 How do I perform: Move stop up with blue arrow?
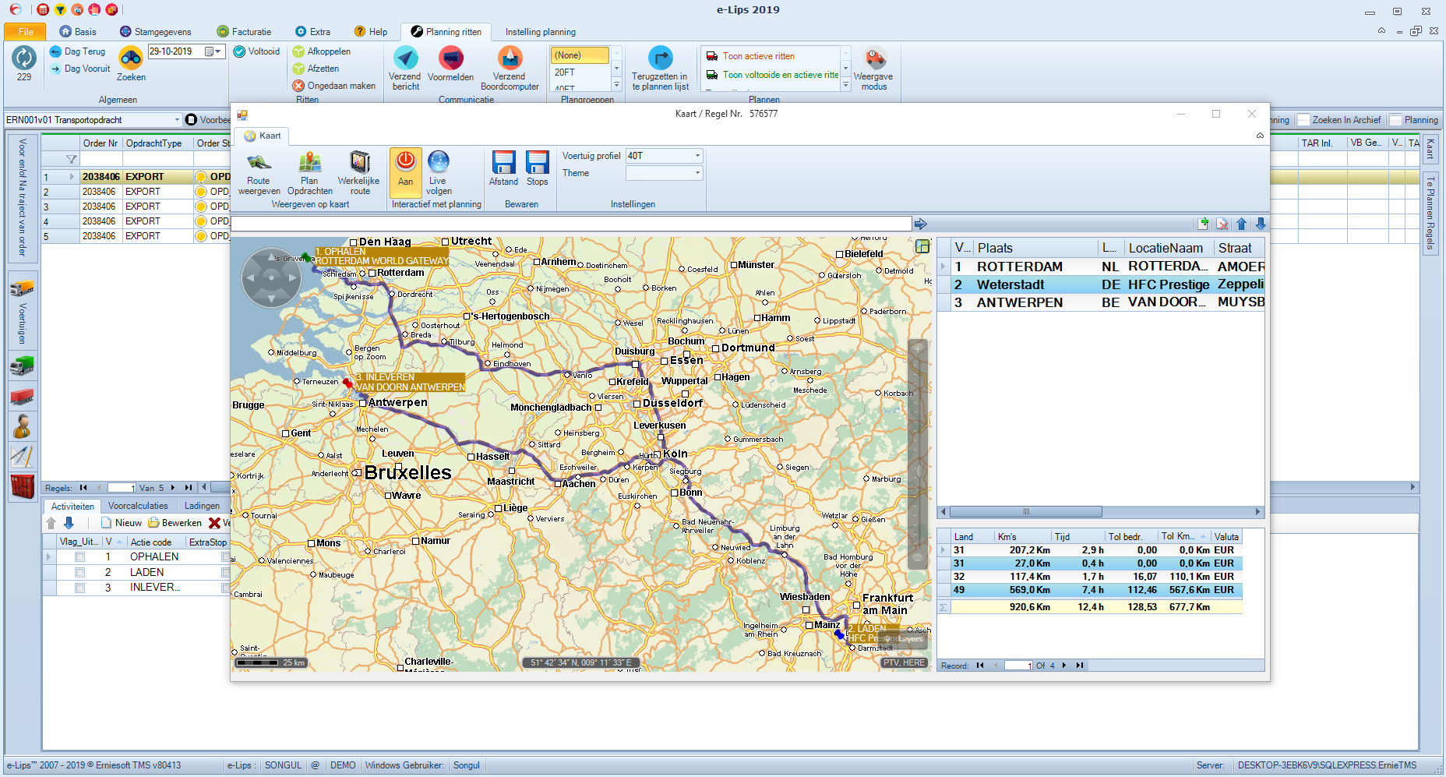pyautogui.click(x=1242, y=224)
